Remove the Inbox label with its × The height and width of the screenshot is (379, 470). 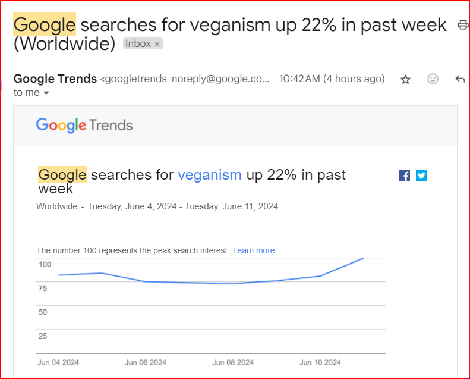(x=157, y=44)
